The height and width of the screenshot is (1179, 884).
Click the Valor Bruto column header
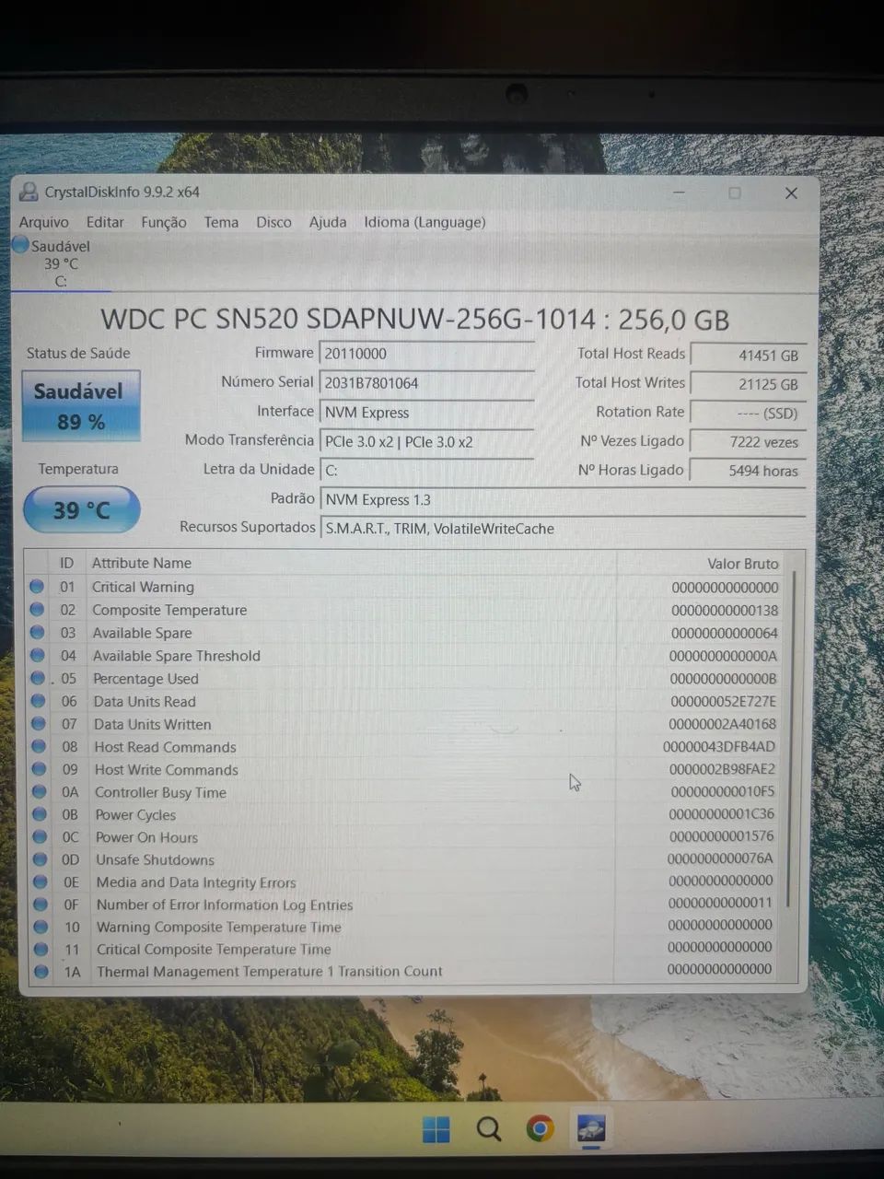tap(742, 564)
